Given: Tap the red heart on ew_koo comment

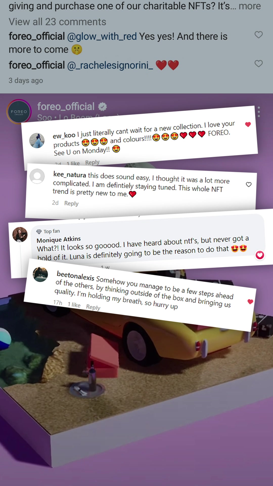Looking at the screenshot, I should [248, 124].
